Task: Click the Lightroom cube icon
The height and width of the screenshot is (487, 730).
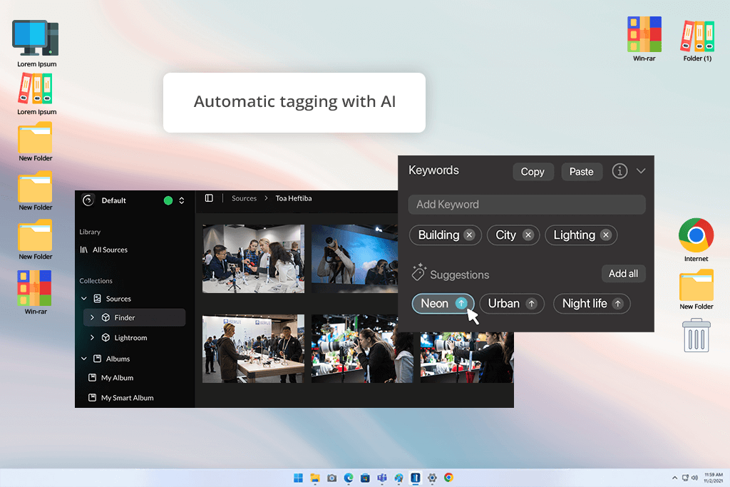Action: [x=106, y=337]
